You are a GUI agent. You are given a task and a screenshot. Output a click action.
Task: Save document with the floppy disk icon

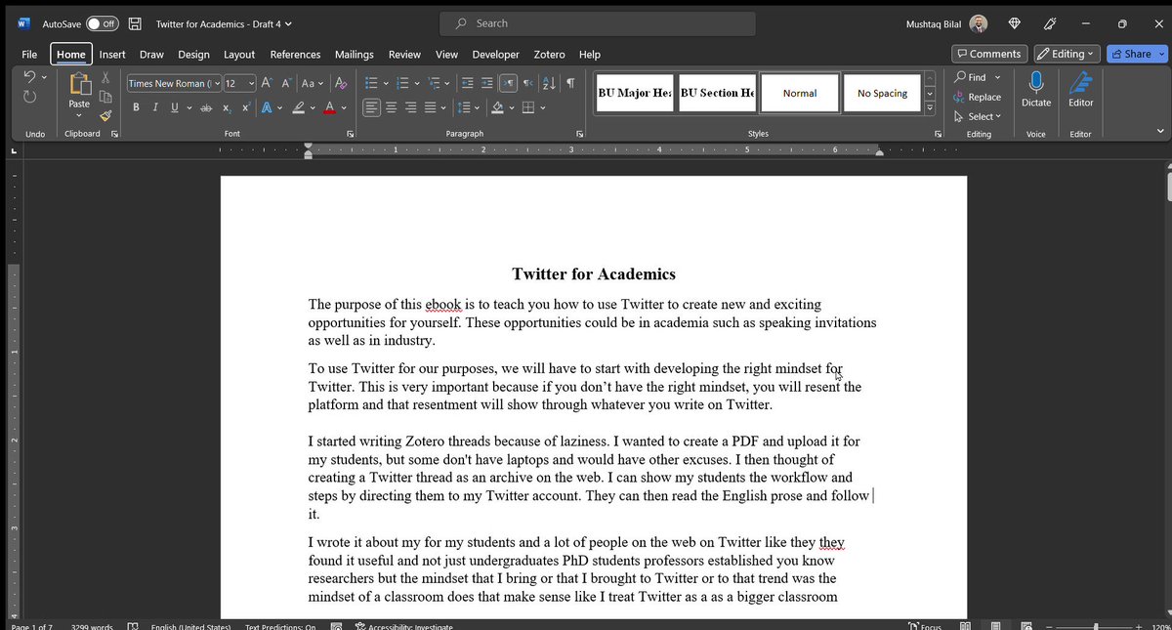pyautogui.click(x=135, y=23)
